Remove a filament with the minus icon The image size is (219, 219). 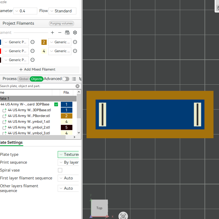click(60, 33)
